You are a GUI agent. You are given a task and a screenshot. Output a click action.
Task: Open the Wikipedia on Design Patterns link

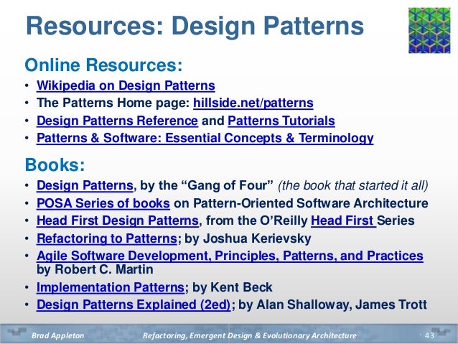126,85
